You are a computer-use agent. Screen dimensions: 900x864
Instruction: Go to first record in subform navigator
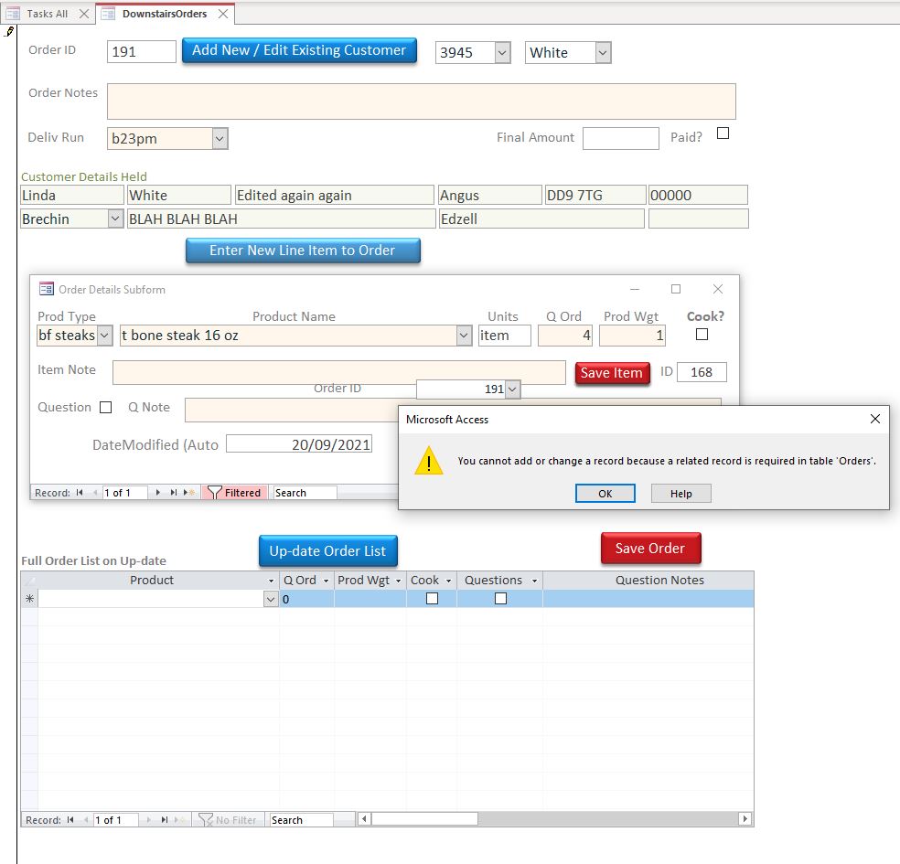tap(80, 492)
